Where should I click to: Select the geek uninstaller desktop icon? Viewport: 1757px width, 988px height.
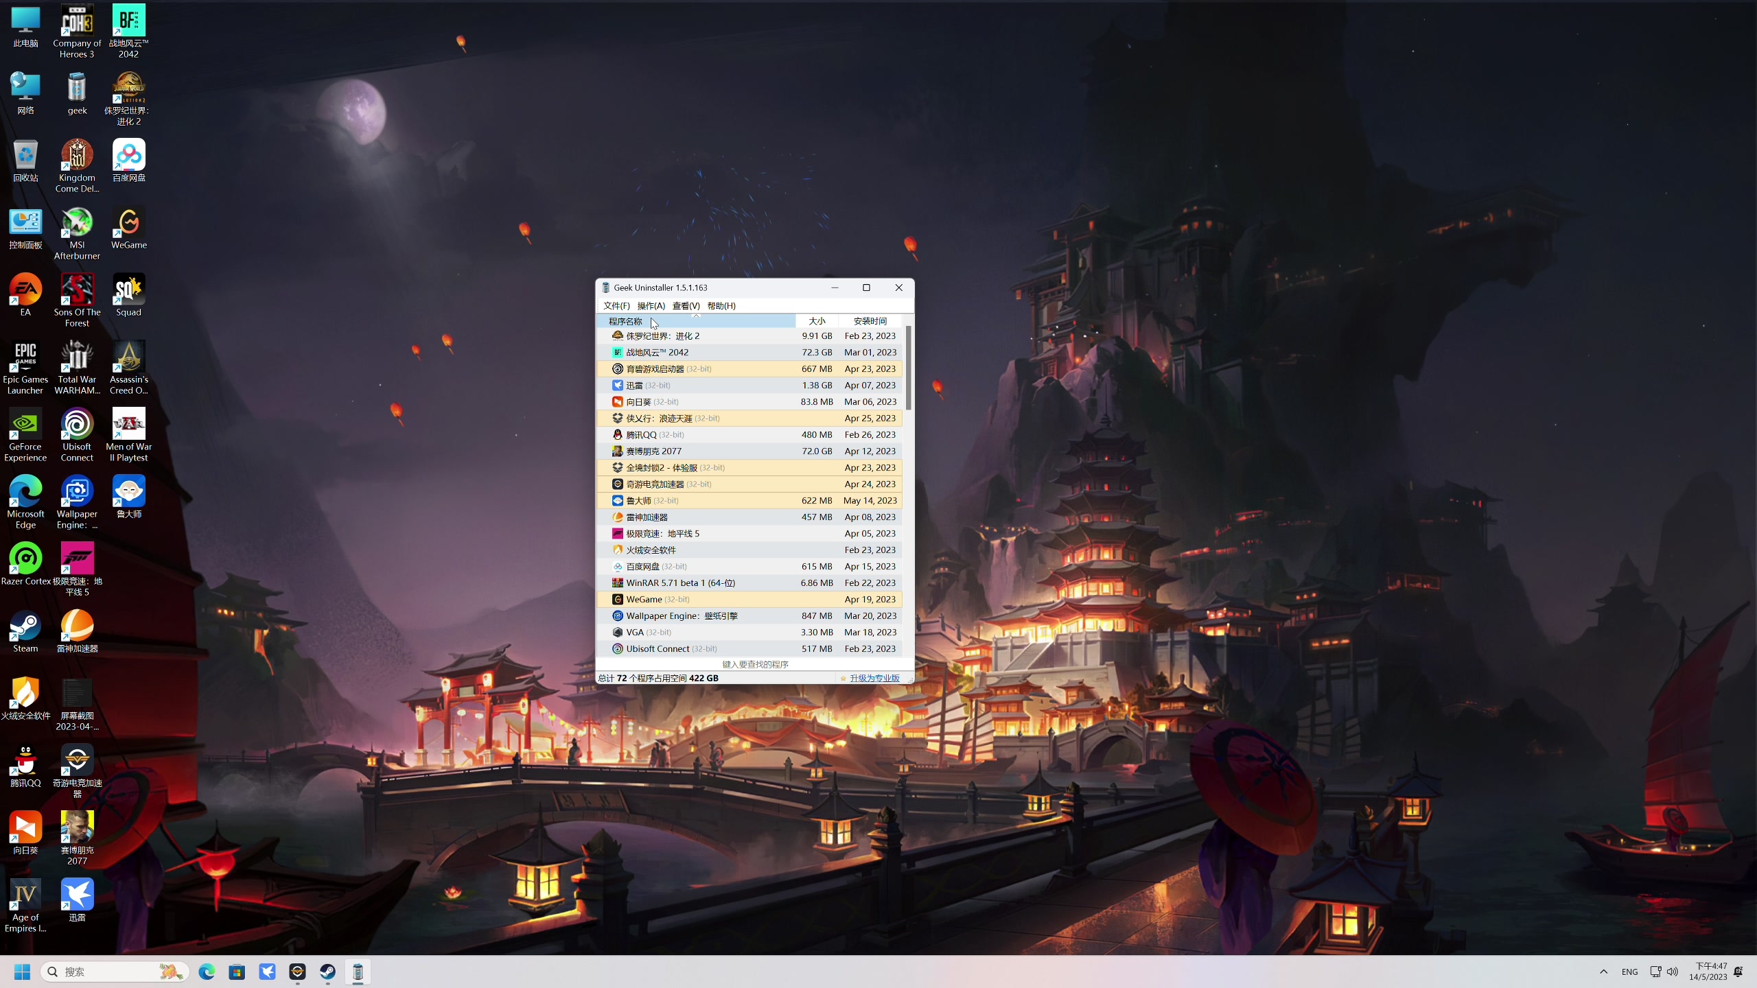click(77, 93)
